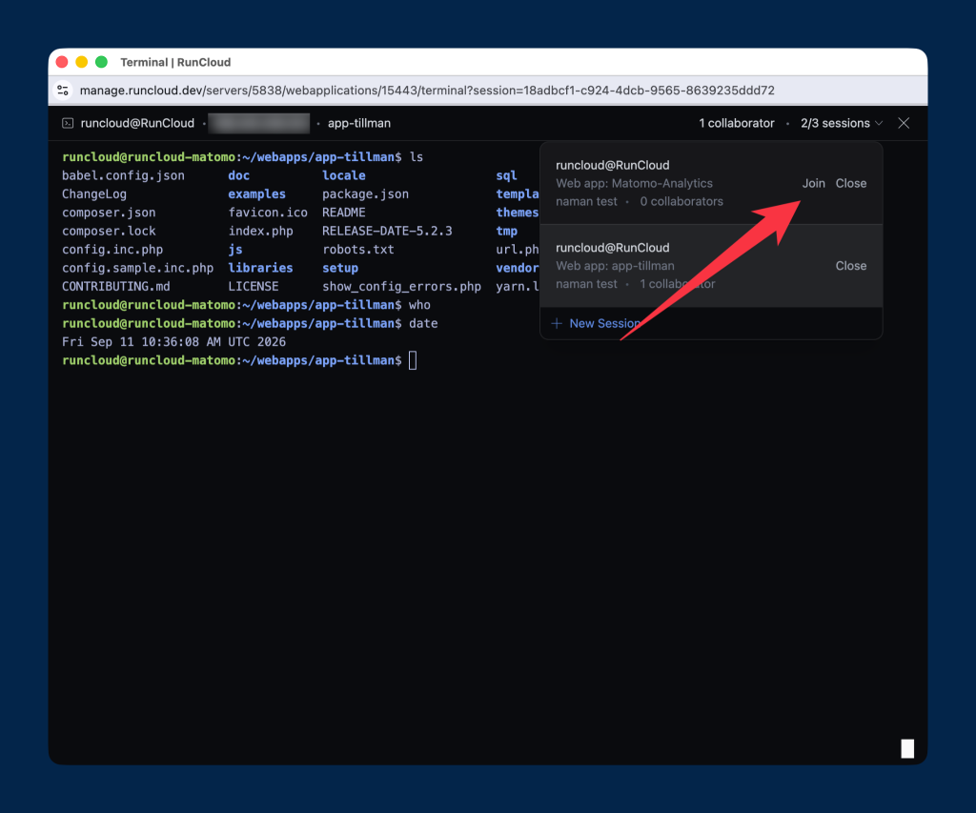Image resolution: width=976 pixels, height=813 pixels.
Task: Start a New Session
Action: (x=597, y=323)
